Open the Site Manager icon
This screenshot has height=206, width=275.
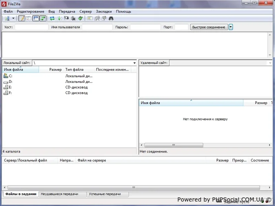click(x=7, y=19)
